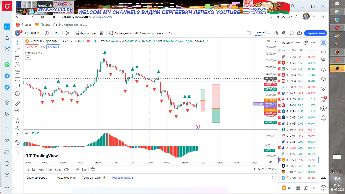Select the 3мес date range
The image size is (345, 194).
[49, 169]
